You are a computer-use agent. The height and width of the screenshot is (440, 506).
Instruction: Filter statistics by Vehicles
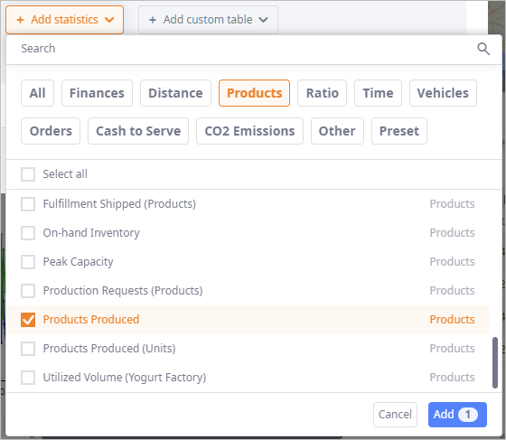click(x=443, y=93)
